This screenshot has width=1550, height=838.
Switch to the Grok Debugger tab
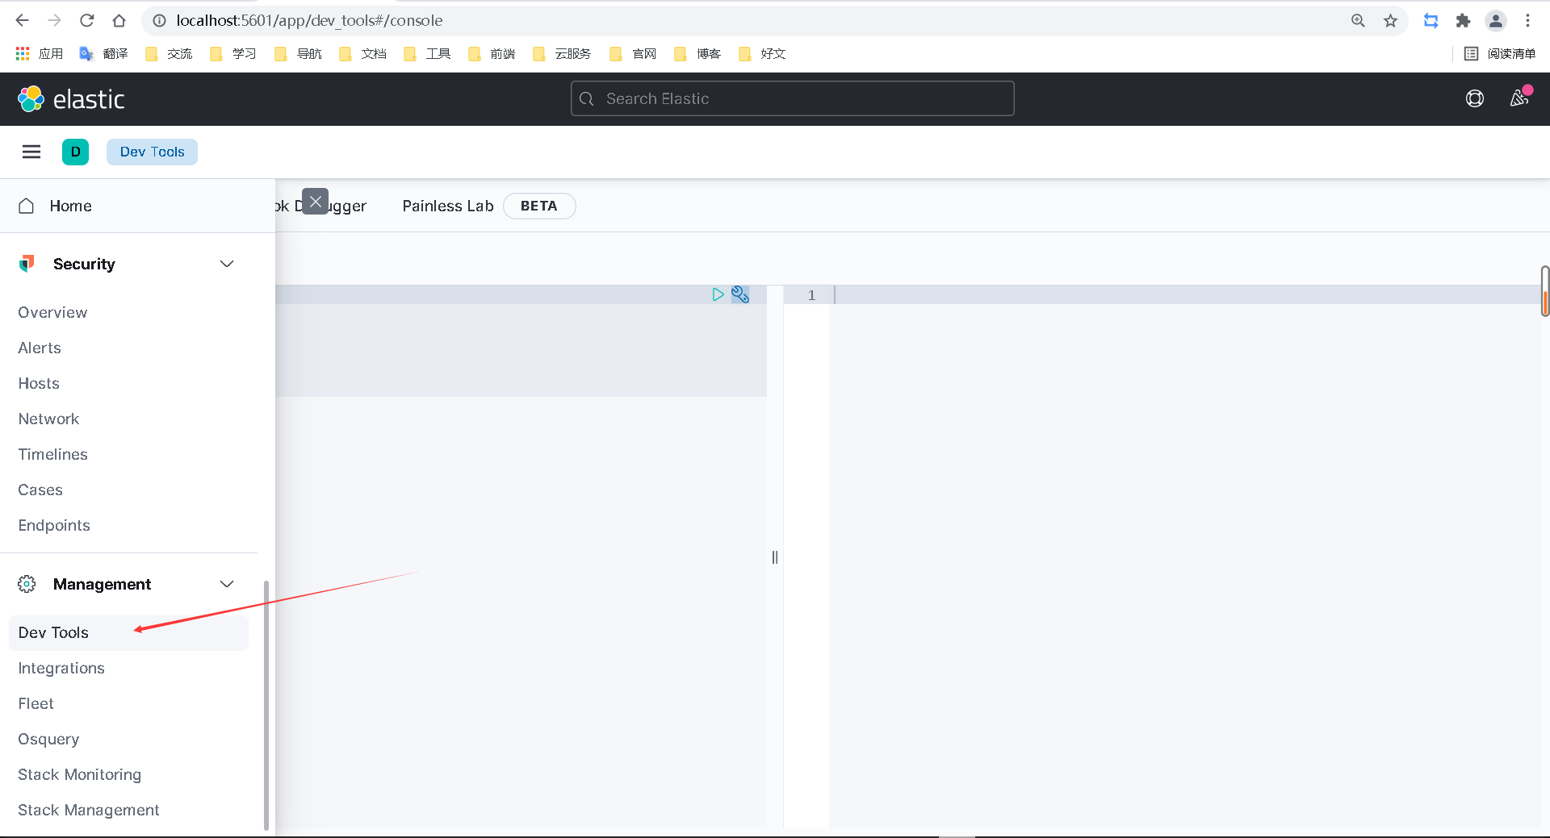click(x=347, y=206)
